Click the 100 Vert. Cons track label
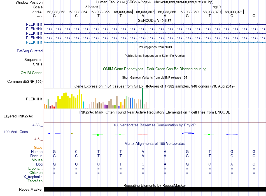 (16, 132)
